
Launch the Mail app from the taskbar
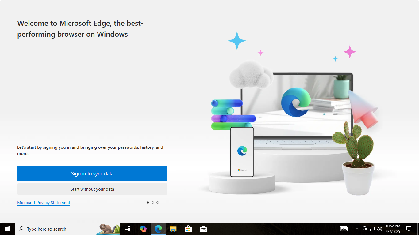203,229
